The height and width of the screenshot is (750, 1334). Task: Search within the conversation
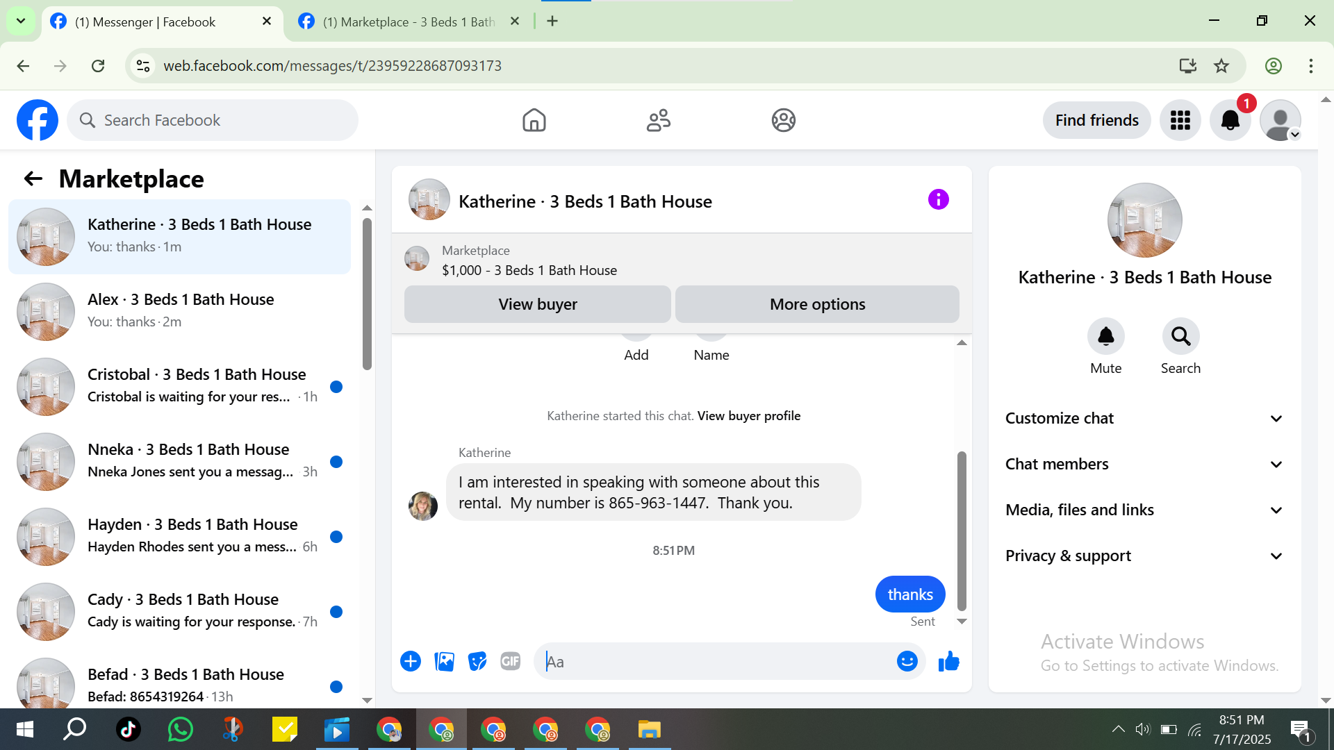(1180, 337)
